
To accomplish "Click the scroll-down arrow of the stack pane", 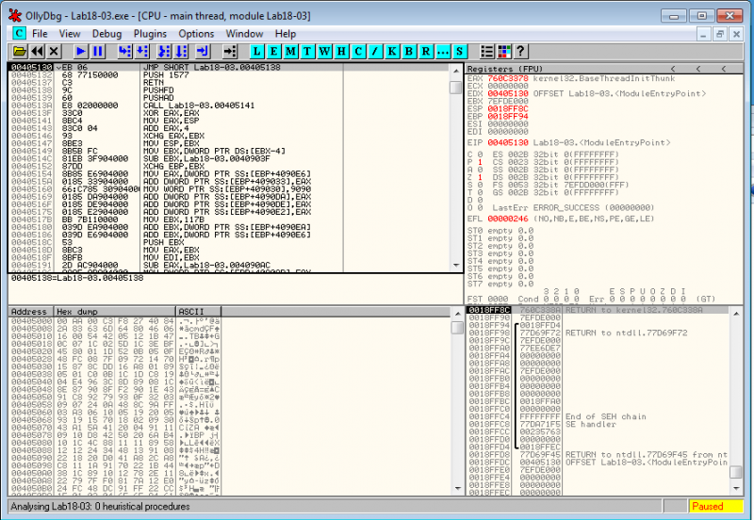I will (x=736, y=488).
